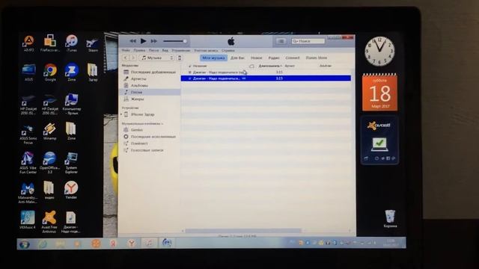479x269 pixels.
Task: Sort by Название column header
Action: click(x=200, y=66)
